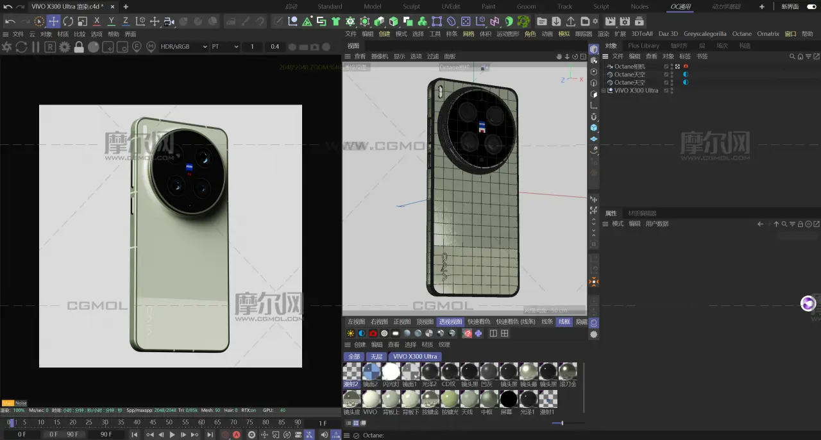Switch material manager to list view
The image size is (821, 440).
(x=349, y=423)
